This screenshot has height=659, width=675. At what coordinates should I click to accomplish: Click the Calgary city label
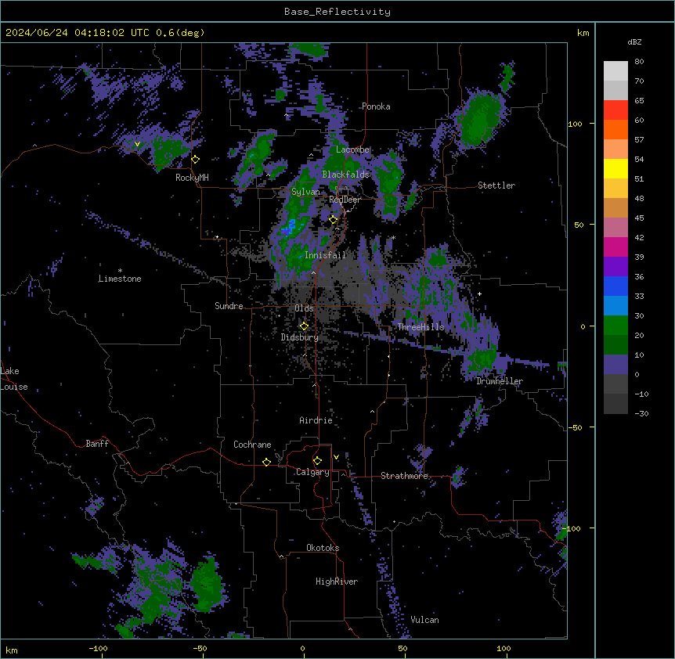click(312, 472)
